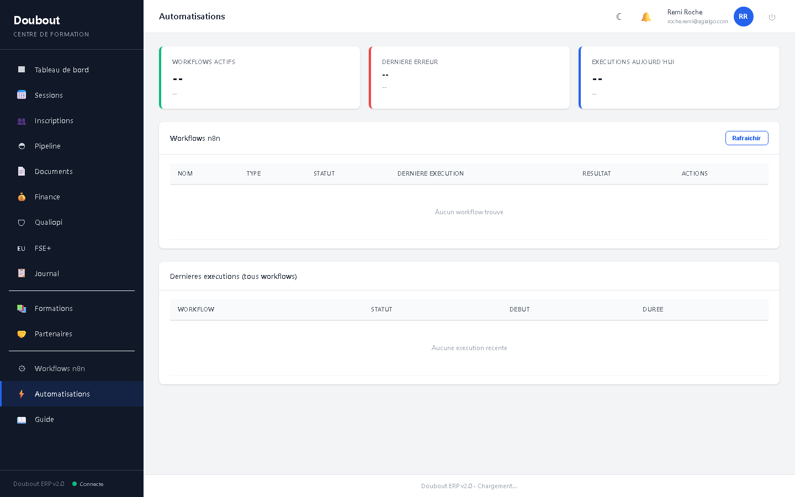The width and height of the screenshot is (795, 497).
Task: Click the Pipeline funnel icon
Action: pyautogui.click(x=22, y=146)
